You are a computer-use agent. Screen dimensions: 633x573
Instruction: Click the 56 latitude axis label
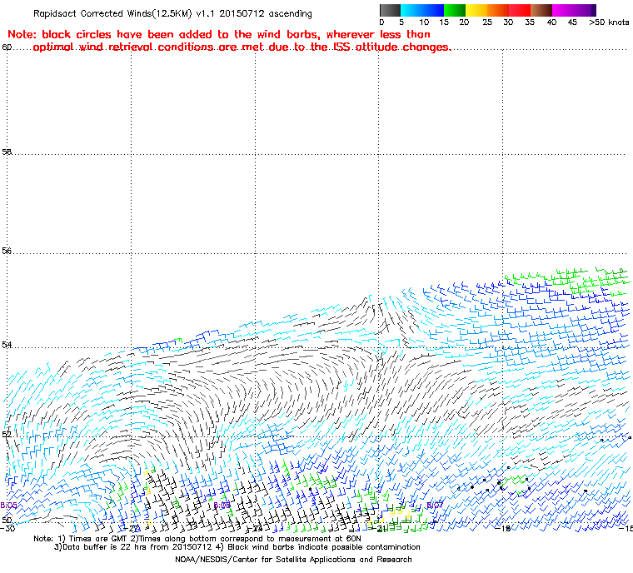click(7, 251)
